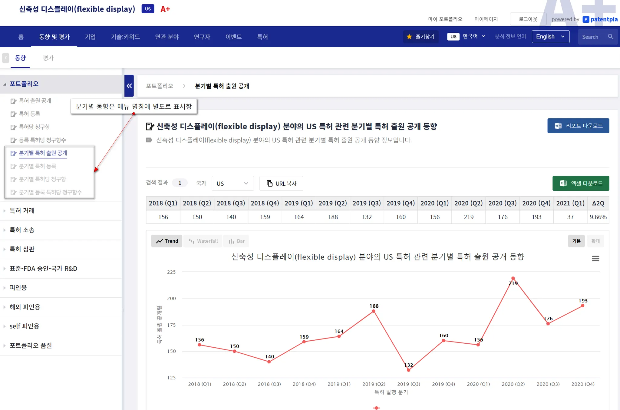Expand the 특허 거래 sidebar section

coord(22,210)
